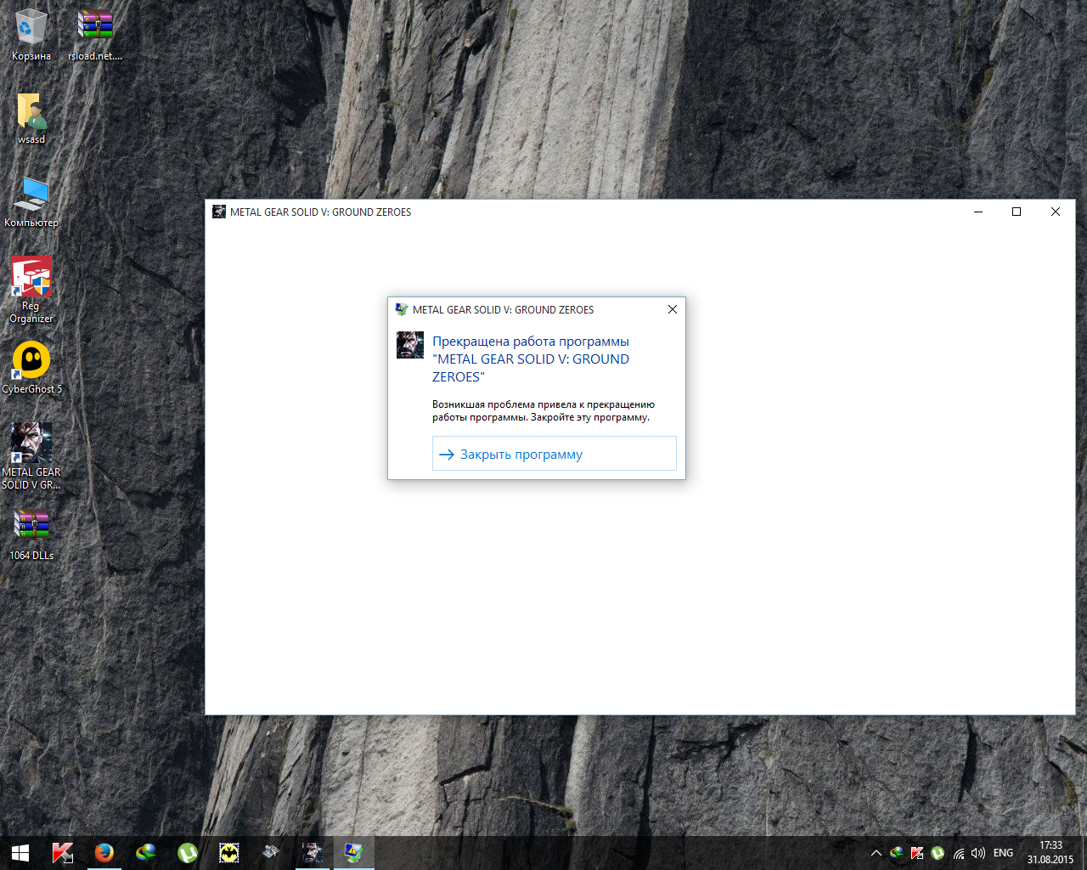This screenshot has width=1087, height=870.
Task: Switch the ENG input language indicator
Action: pos(1003,853)
